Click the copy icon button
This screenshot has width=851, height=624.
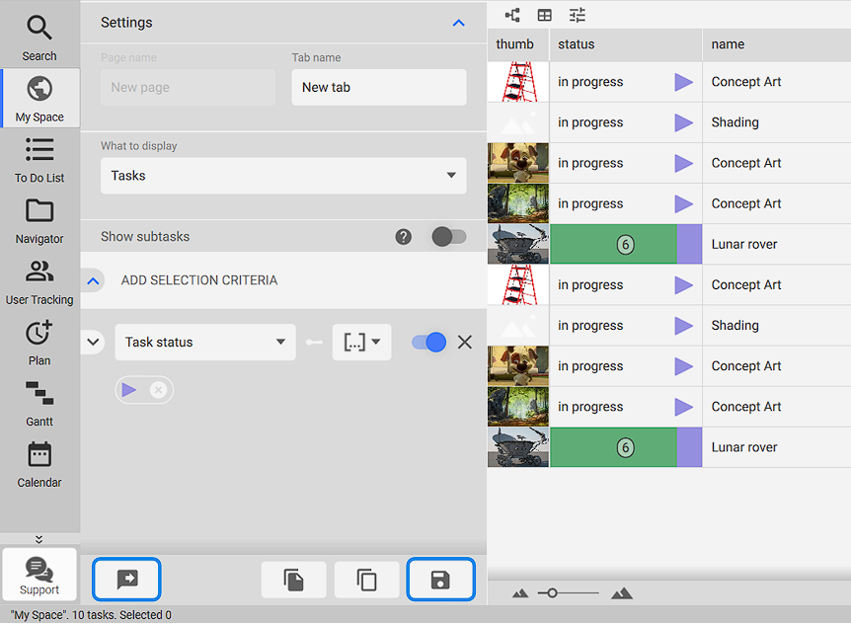[367, 580]
